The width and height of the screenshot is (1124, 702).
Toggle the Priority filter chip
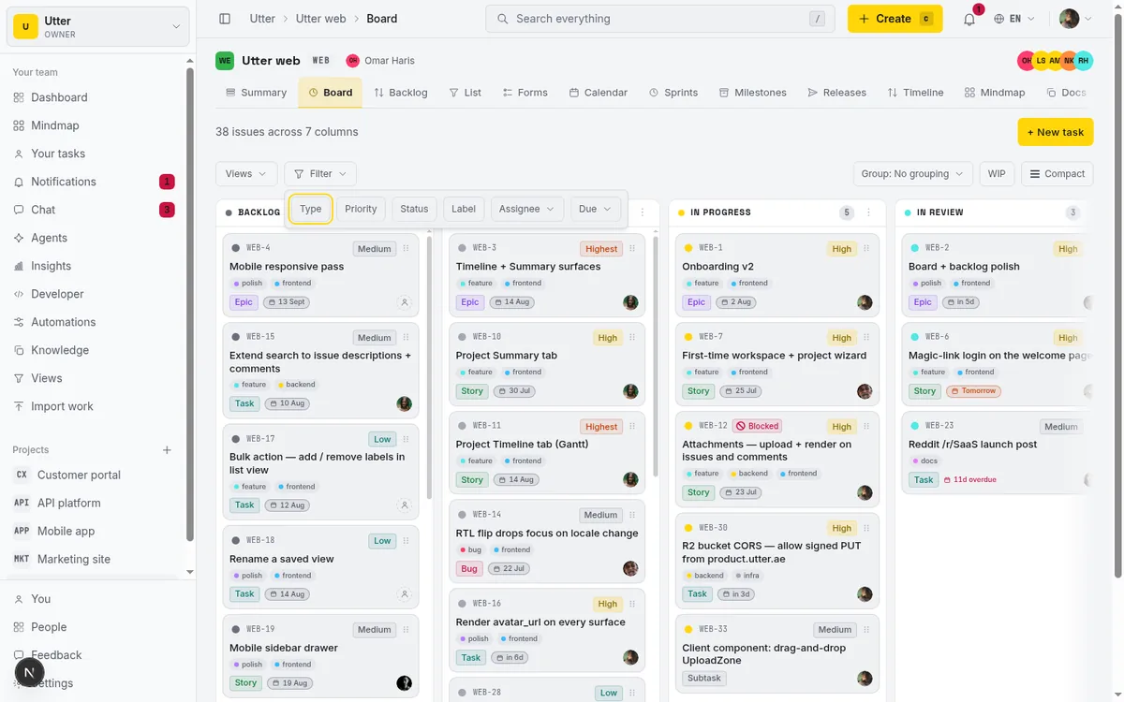[361, 209]
